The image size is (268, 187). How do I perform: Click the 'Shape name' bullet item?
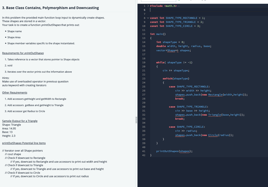pyautogui.click(x=15, y=31)
